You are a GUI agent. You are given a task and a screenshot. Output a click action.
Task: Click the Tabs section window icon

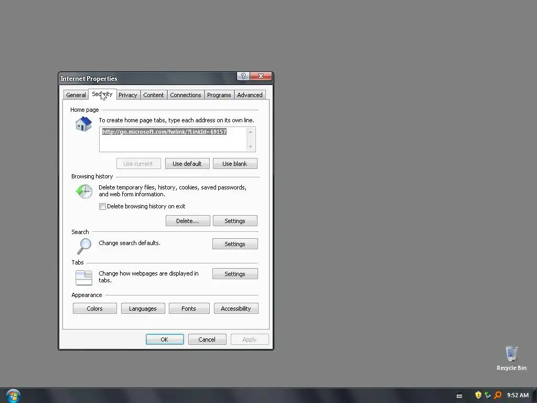click(84, 278)
